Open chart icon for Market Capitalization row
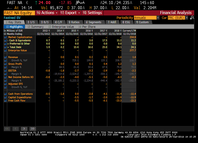The height and width of the screenshot is (143, 198). point(5,37)
